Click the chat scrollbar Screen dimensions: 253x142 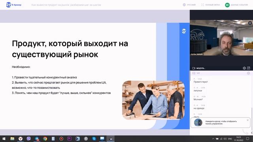252,119
